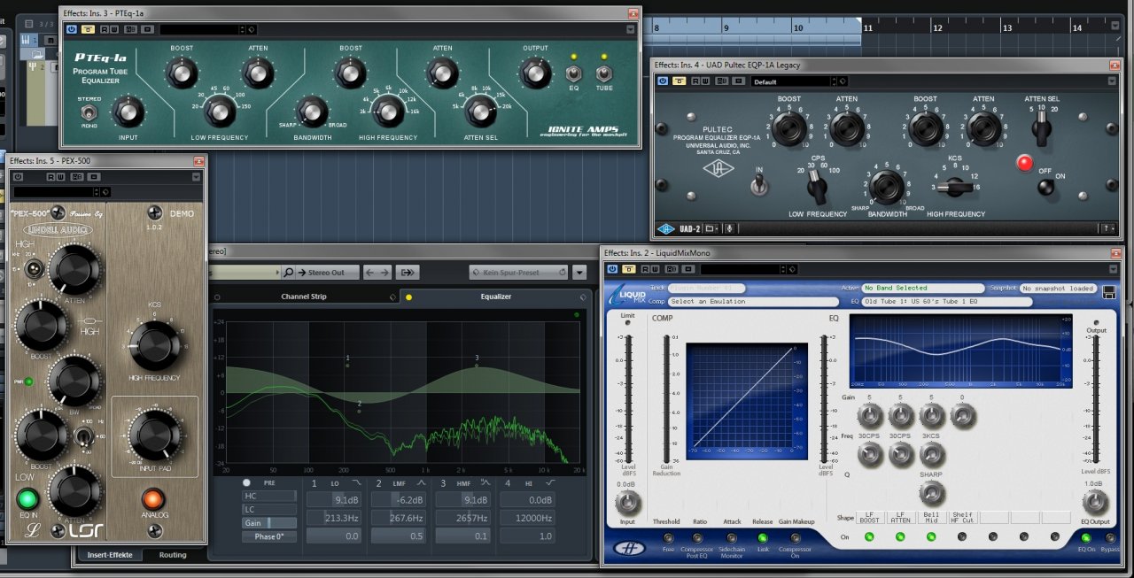Click the LC low-cut filter button

pyautogui.click(x=269, y=510)
